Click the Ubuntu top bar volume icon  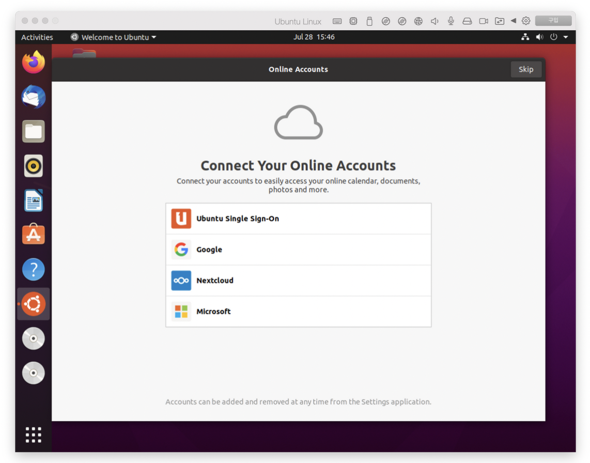[539, 37]
